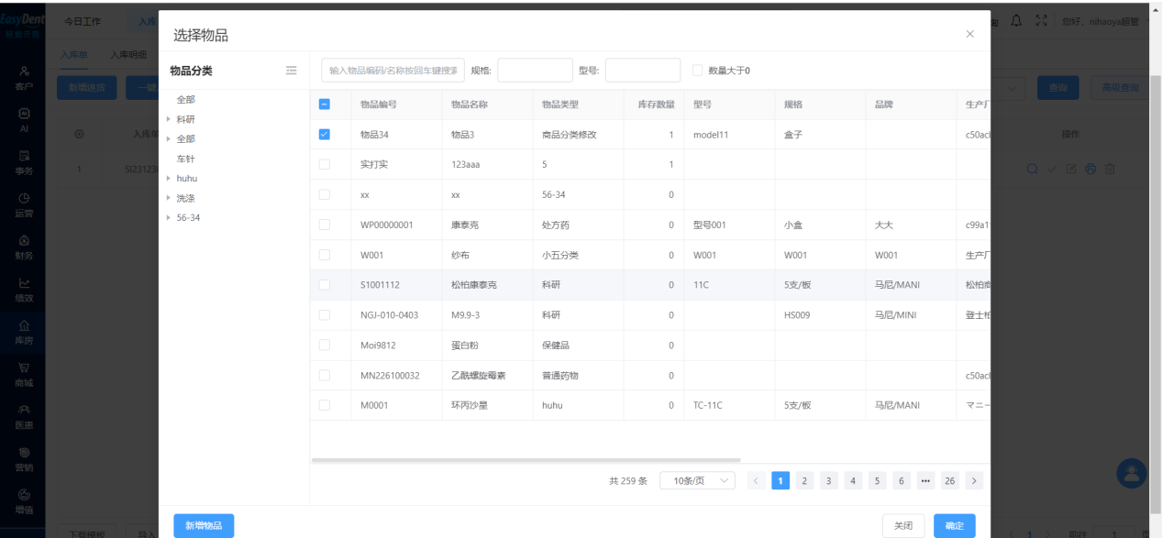Open the 财务 sidebar module
Image resolution: width=1162 pixels, height=538 pixels.
(x=24, y=247)
